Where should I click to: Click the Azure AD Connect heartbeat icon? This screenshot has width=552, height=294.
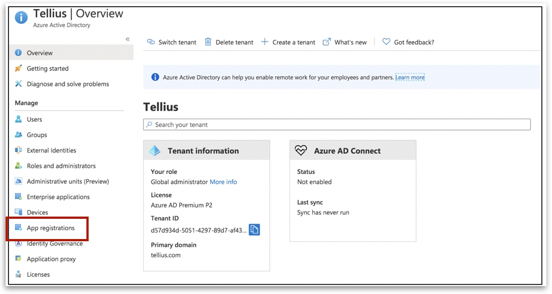click(x=301, y=150)
